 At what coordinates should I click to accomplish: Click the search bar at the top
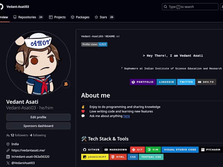[x=190, y=7]
